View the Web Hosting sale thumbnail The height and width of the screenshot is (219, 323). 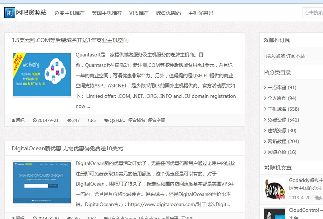point(42,75)
